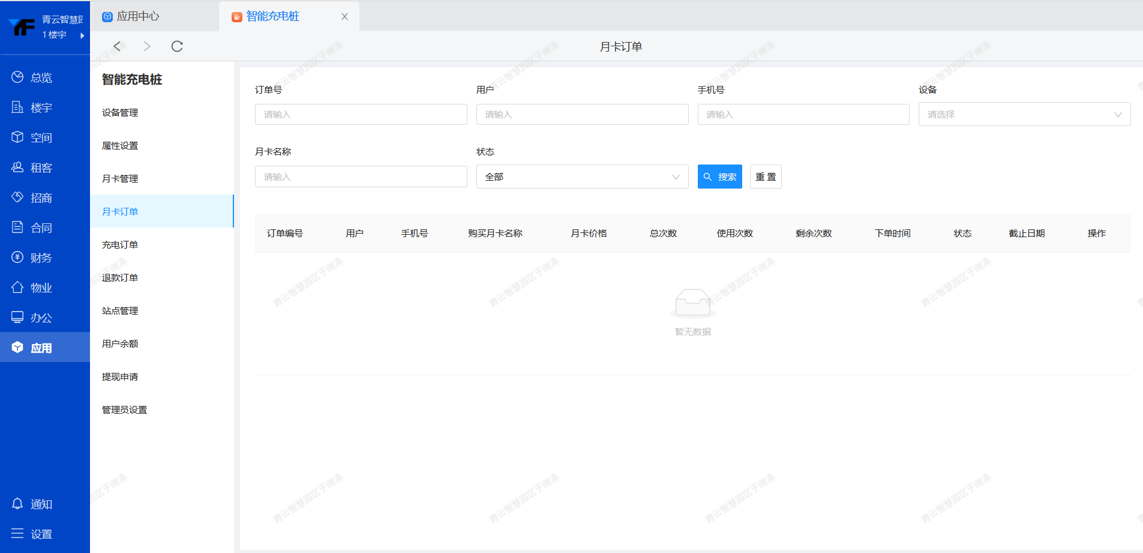Open 通知 notifications bell
Viewport: 1143px width, 553px height.
coord(41,504)
